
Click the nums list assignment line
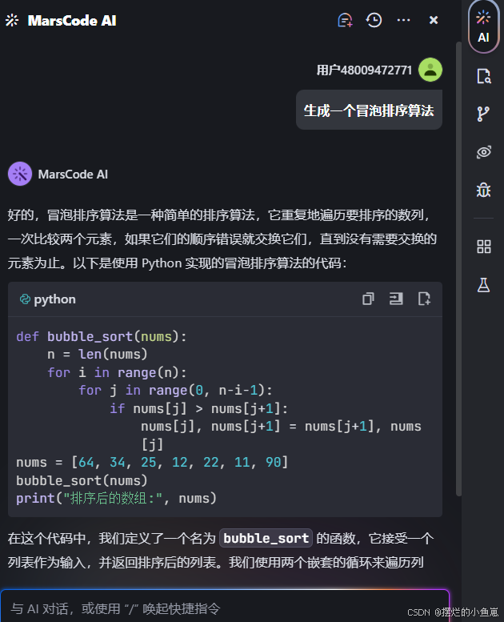[152, 462]
